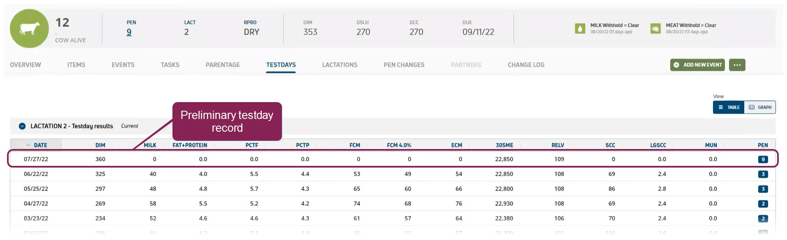Click the MUN column header
787x240 pixels.
click(711, 145)
